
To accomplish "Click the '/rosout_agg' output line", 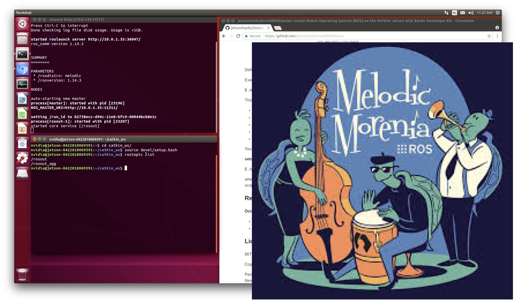I will tap(43, 164).
